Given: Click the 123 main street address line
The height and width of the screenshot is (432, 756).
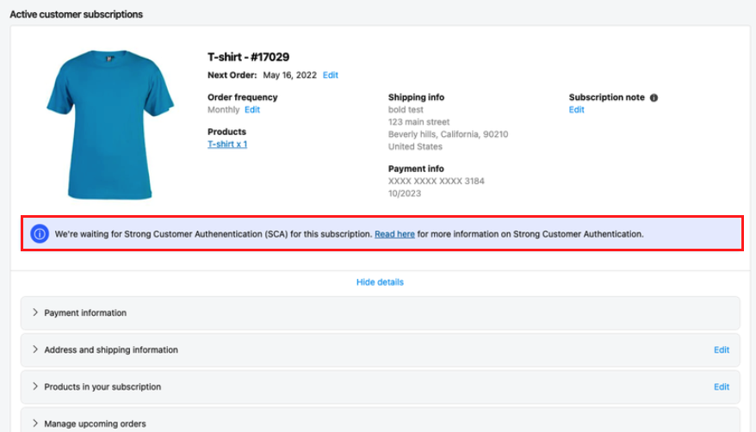Looking at the screenshot, I should point(419,122).
